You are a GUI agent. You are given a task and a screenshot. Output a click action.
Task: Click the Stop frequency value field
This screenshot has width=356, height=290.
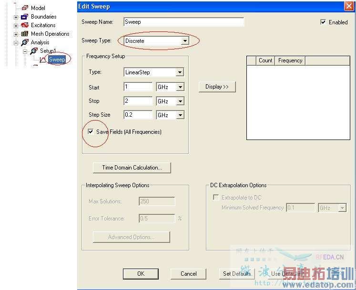138,101
